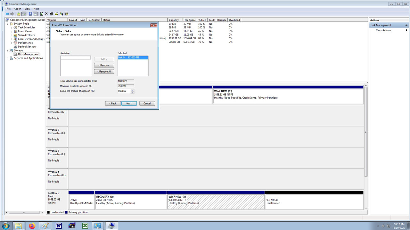
Task: Collapse the Disk Management actions section
Action: click(406, 25)
